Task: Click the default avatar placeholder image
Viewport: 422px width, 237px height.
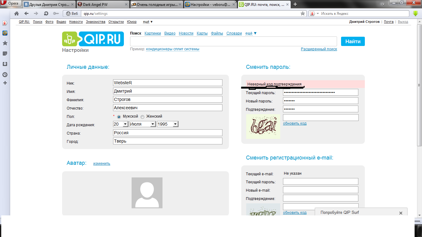Action: [147, 193]
